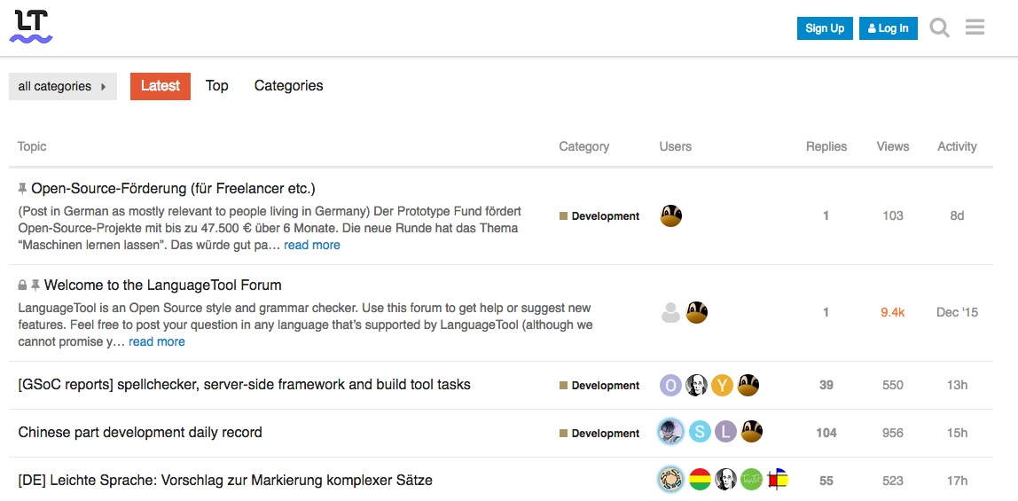Click the Log In button
This screenshot has width=1018, height=501.
click(889, 27)
